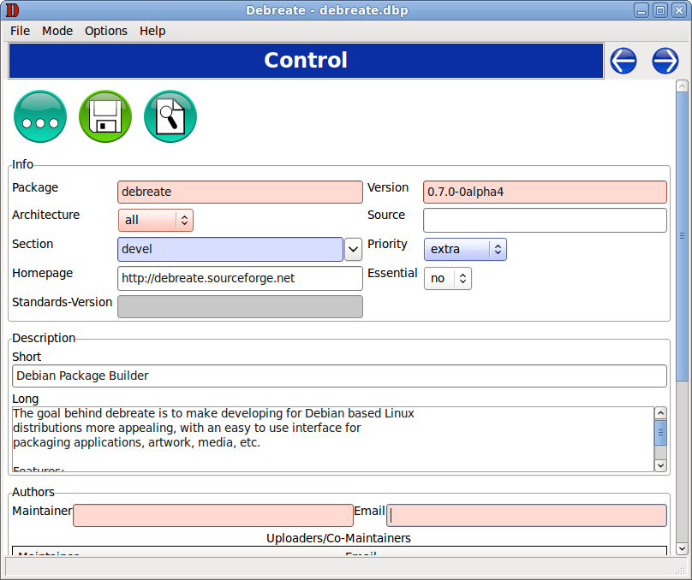Go to previous page with left arrow
Screen dimensions: 692x580
(623, 61)
